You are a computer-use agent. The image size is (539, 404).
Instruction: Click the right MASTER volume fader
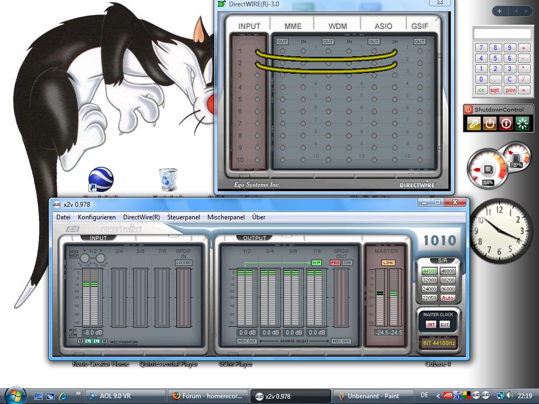click(x=394, y=294)
